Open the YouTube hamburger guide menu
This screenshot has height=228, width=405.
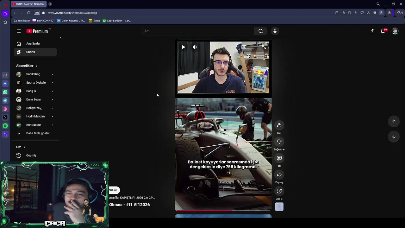click(19, 31)
